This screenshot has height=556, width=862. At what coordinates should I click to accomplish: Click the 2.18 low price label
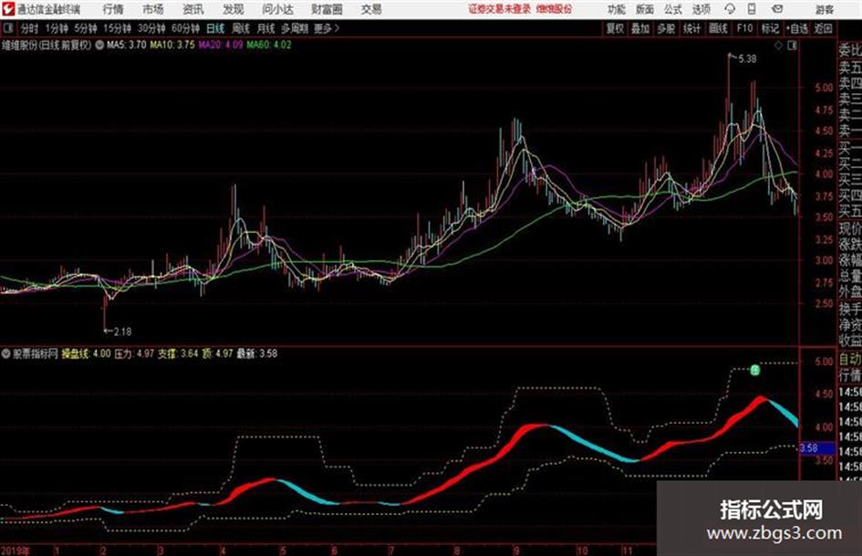122,331
